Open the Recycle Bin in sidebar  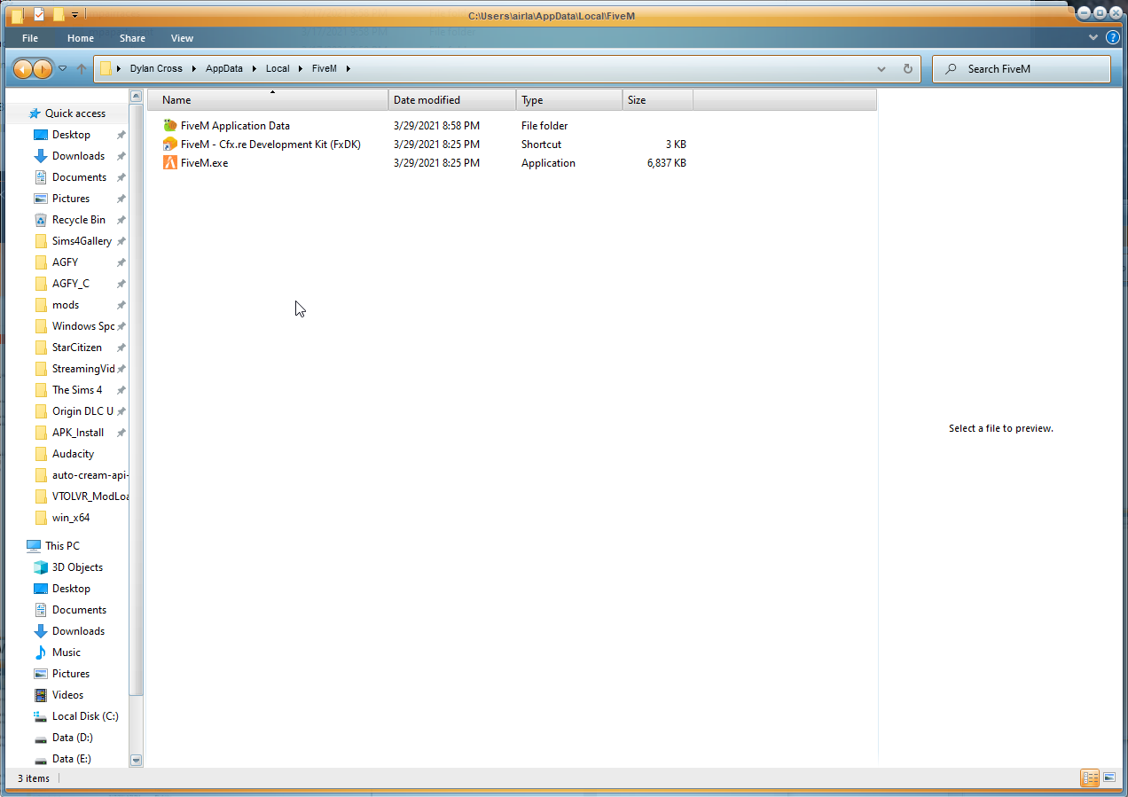pos(78,220)
